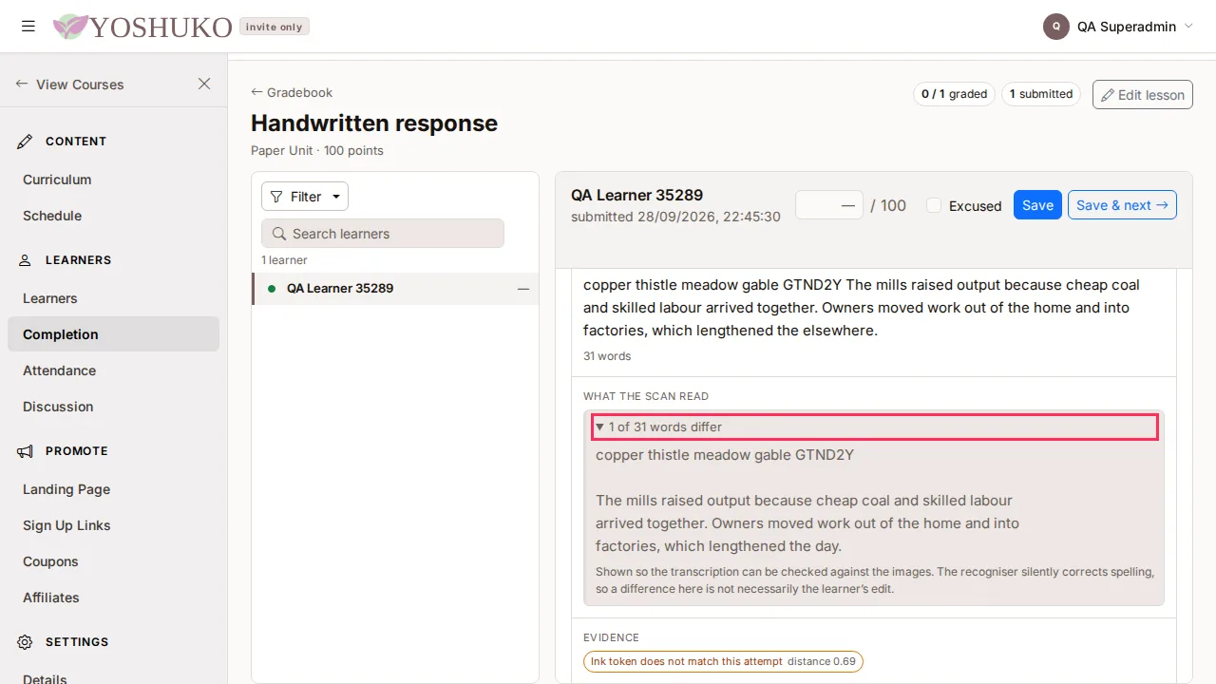Screen dimensions: 1216x684
Task: Click the Learners person icon
Action: click(26, 260)
